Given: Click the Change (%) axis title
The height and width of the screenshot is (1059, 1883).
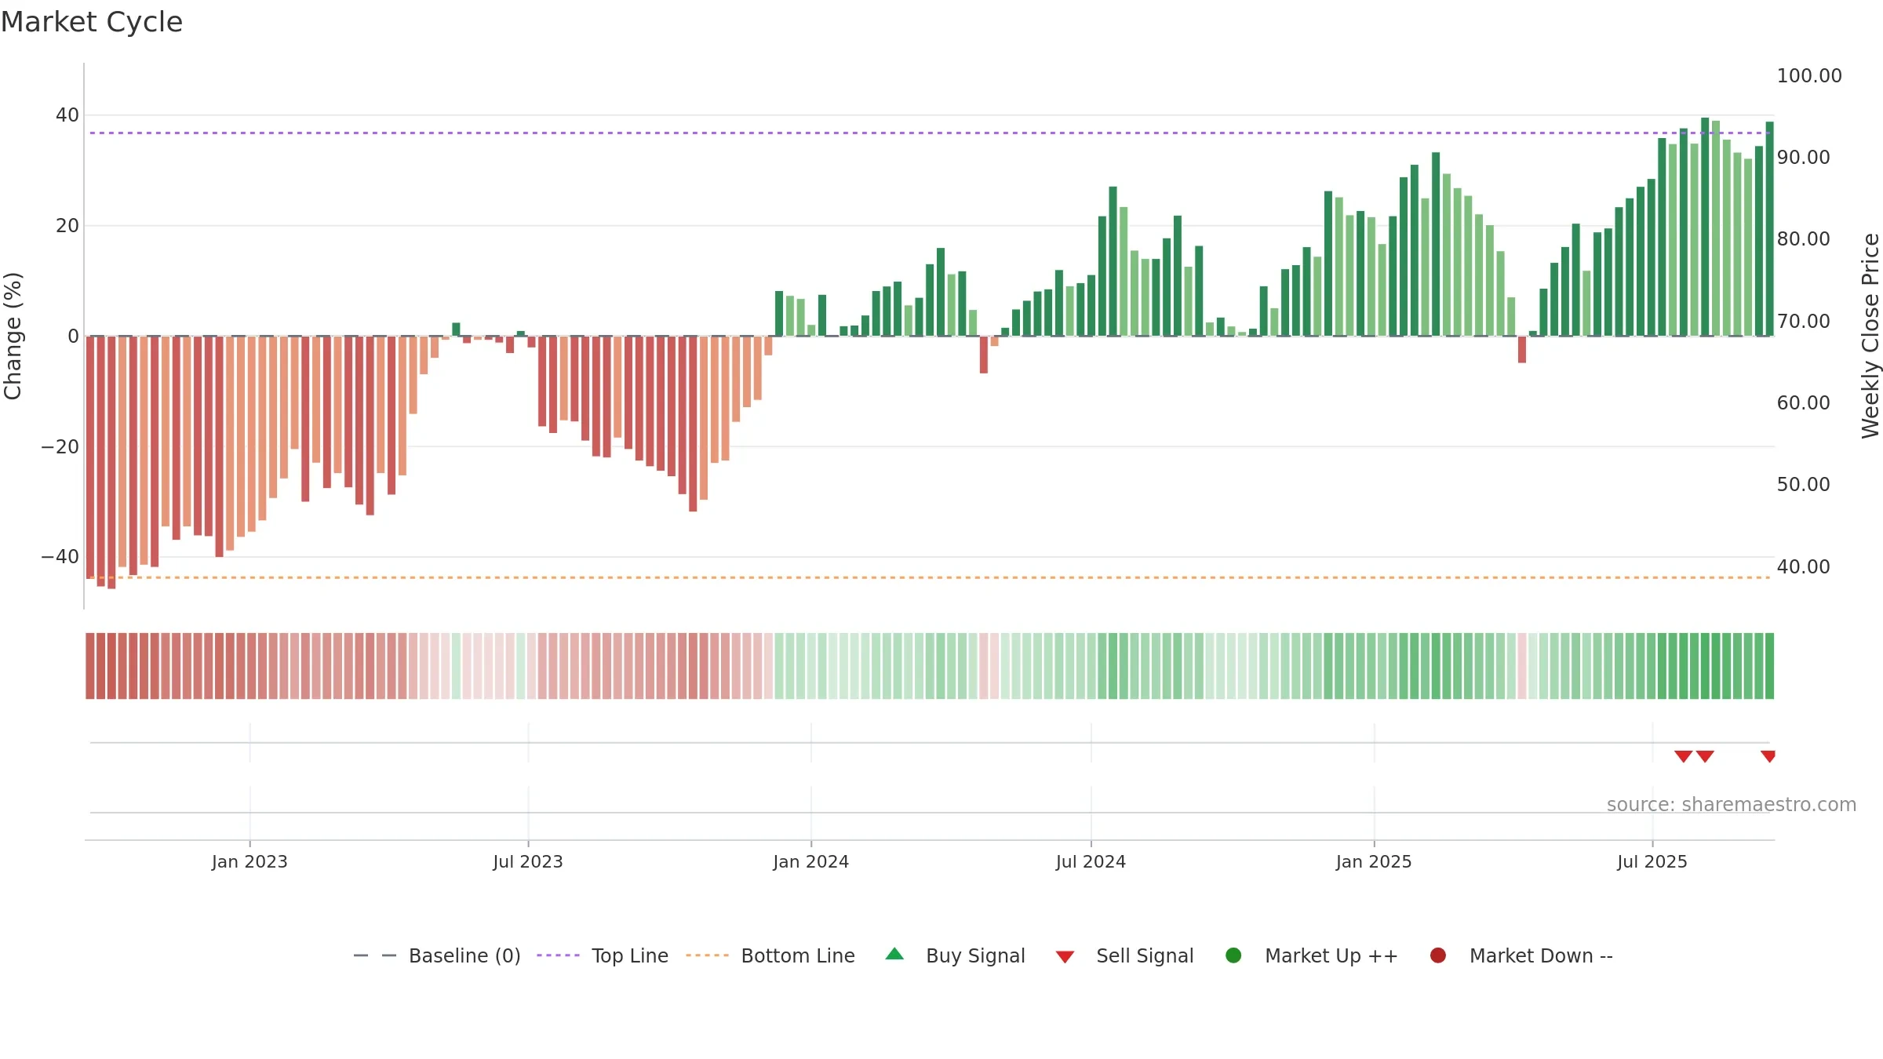Looking at the screenshot, I should coord(13,336).
